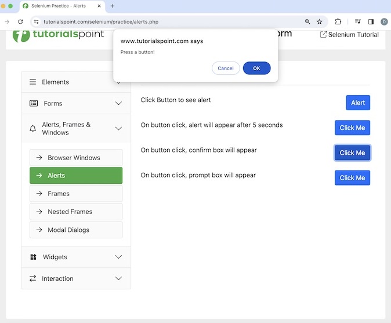The width and height of the screenshot is (391, 323).
Task: Click the blue Alert button
Action: tap(358, 103)
